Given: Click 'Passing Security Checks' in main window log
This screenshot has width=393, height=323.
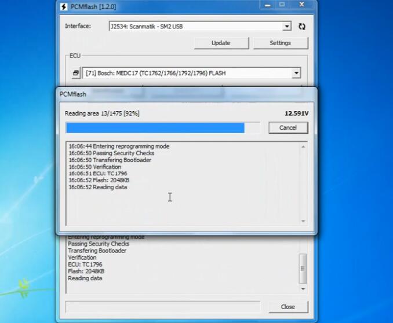Looking at the screenshot, I should click(x=99, y=244).
